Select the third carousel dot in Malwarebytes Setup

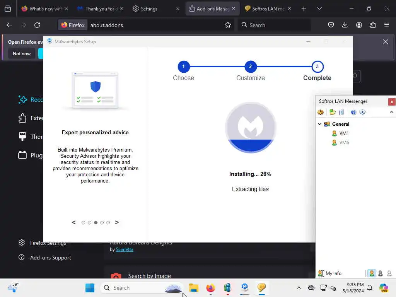click(x=96, y=222)
